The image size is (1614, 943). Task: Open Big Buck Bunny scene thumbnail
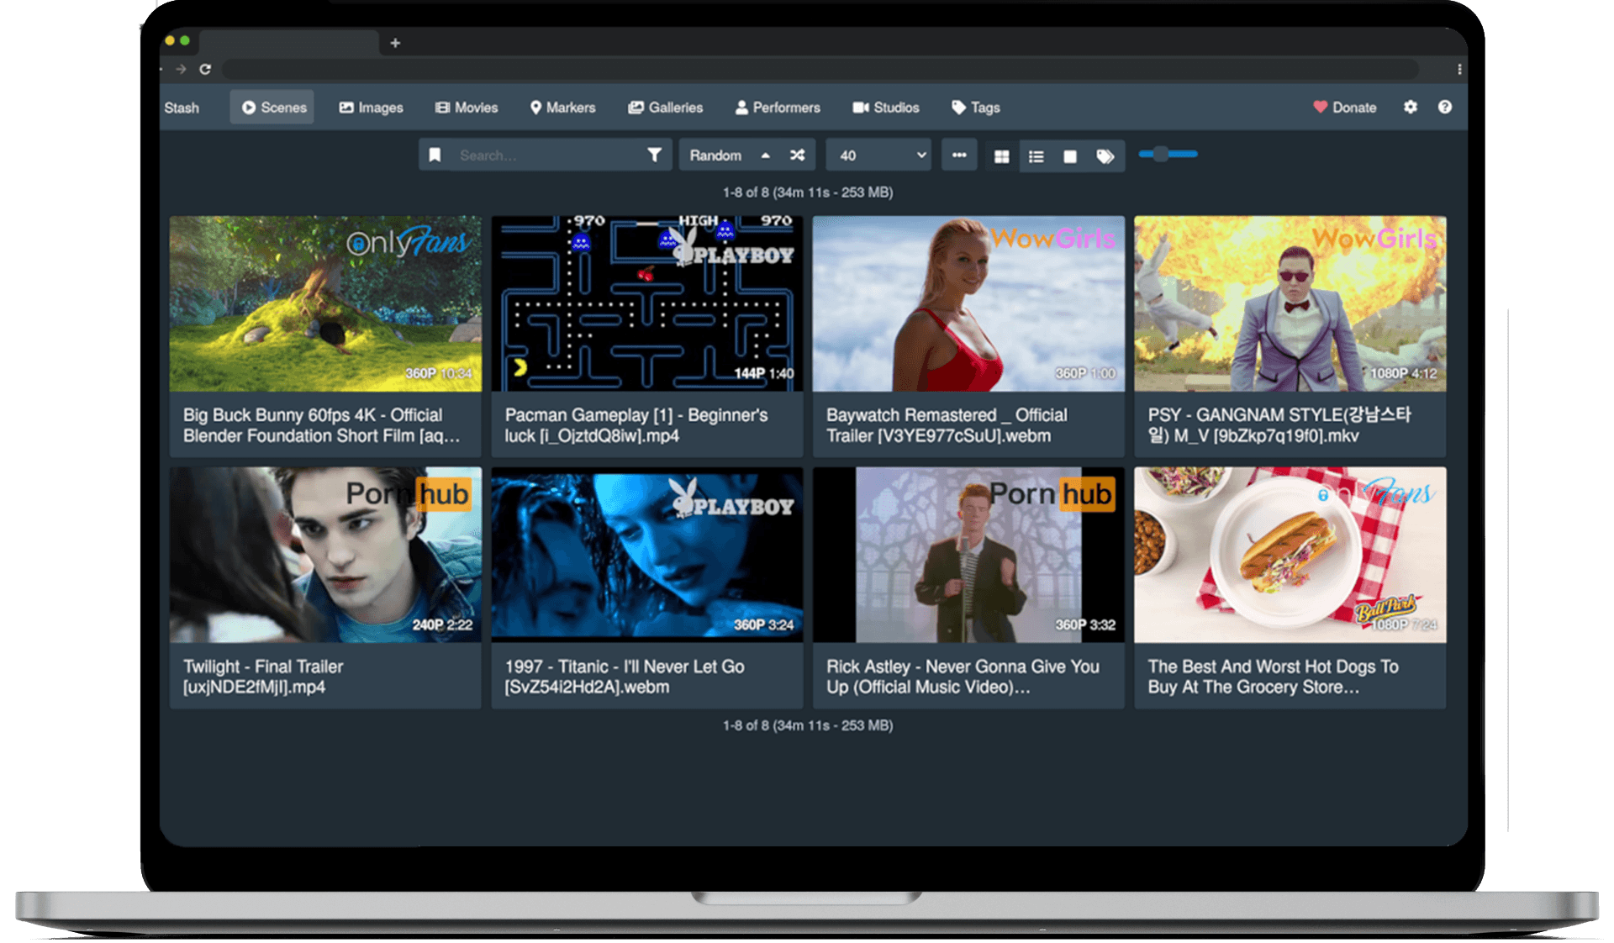[x=325, y=303]
